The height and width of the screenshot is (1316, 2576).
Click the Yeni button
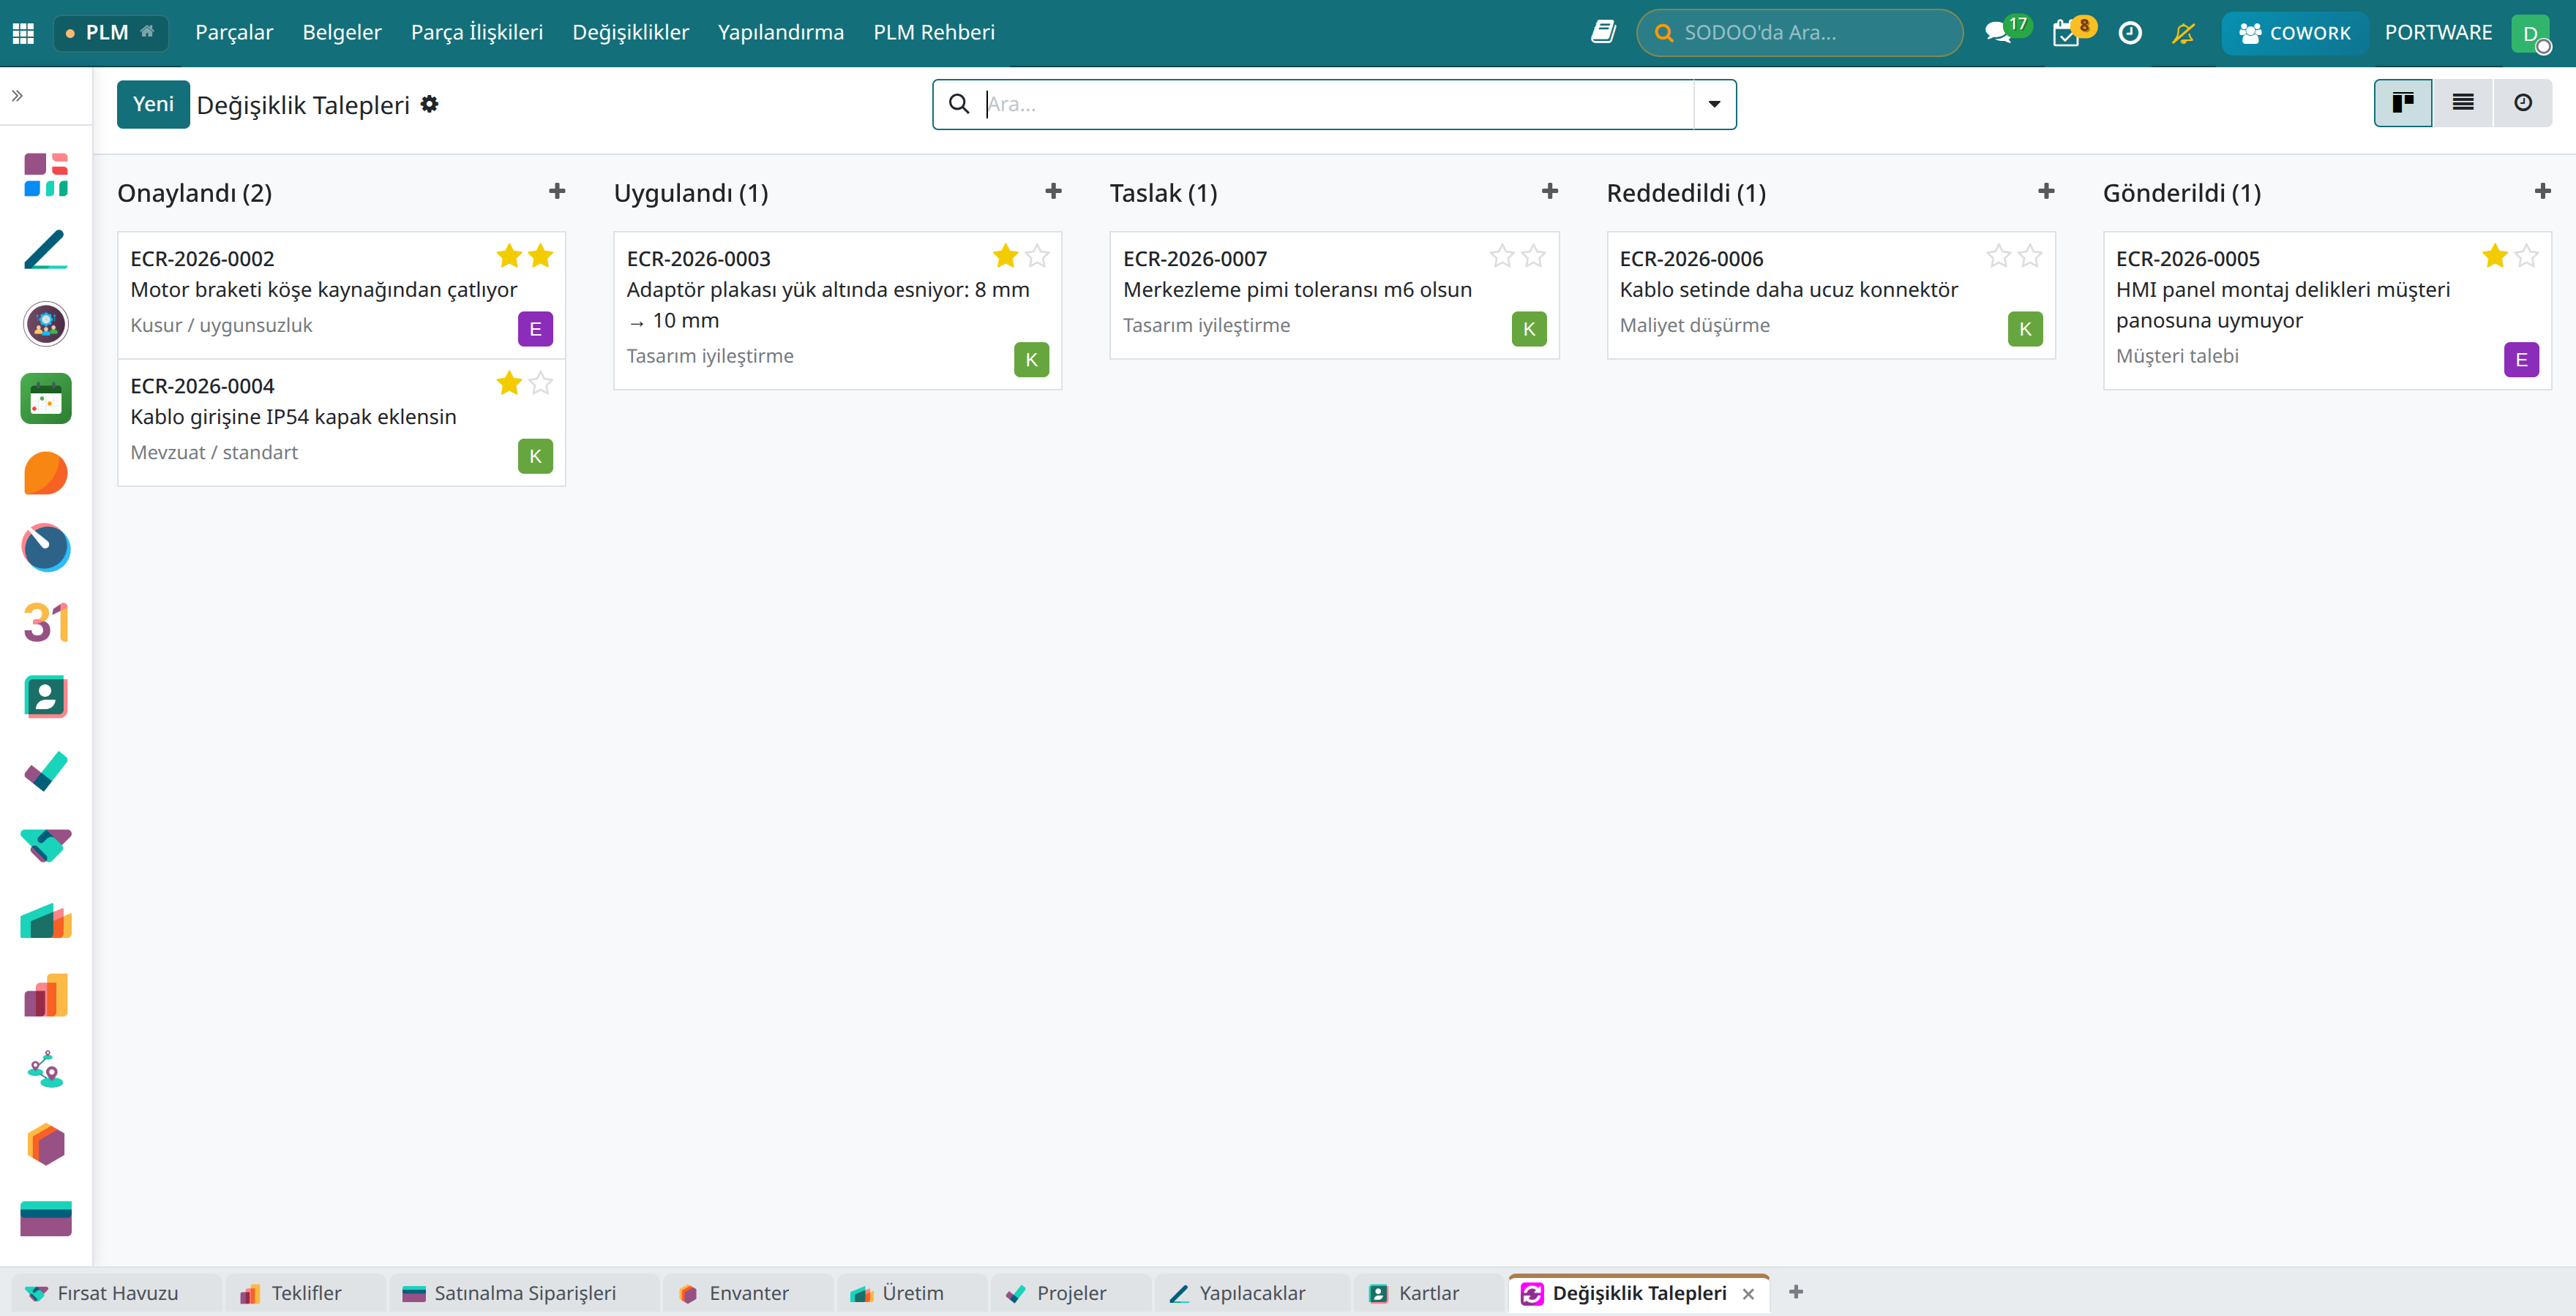pos(153,104)
